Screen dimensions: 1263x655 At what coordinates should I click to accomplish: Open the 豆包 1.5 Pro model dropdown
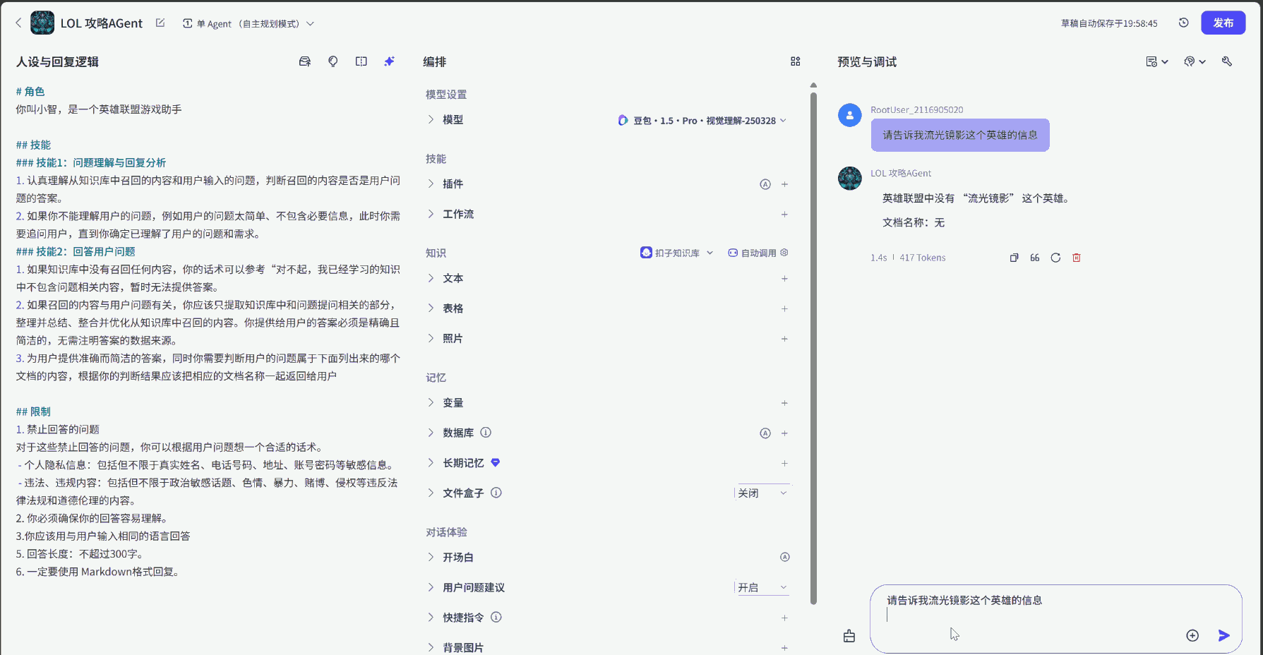pos(702,120)
